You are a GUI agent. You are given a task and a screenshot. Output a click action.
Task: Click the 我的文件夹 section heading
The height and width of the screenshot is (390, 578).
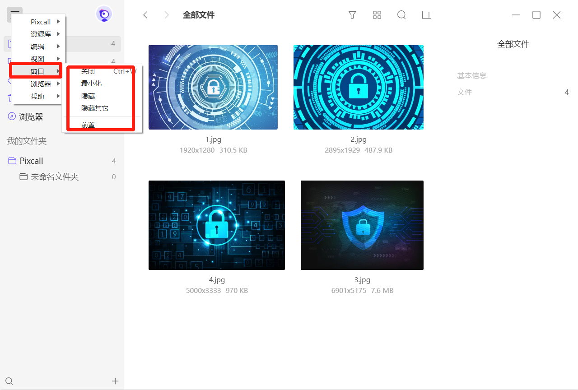[27, 141]
